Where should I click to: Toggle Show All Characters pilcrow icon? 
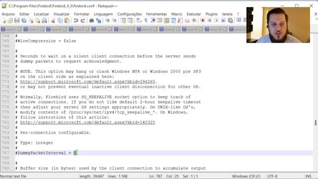point(146,20)
